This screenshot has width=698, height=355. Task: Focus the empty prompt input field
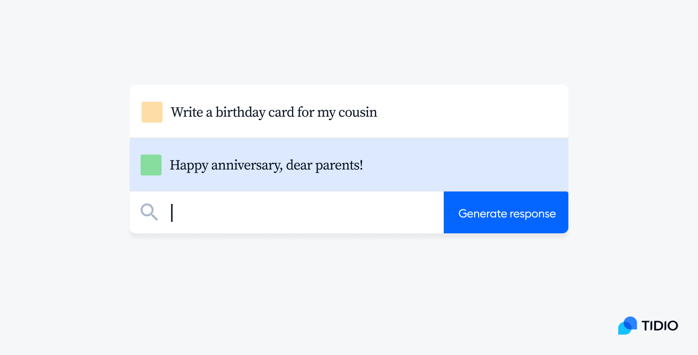pyautogui.click(x=287, y=212)
